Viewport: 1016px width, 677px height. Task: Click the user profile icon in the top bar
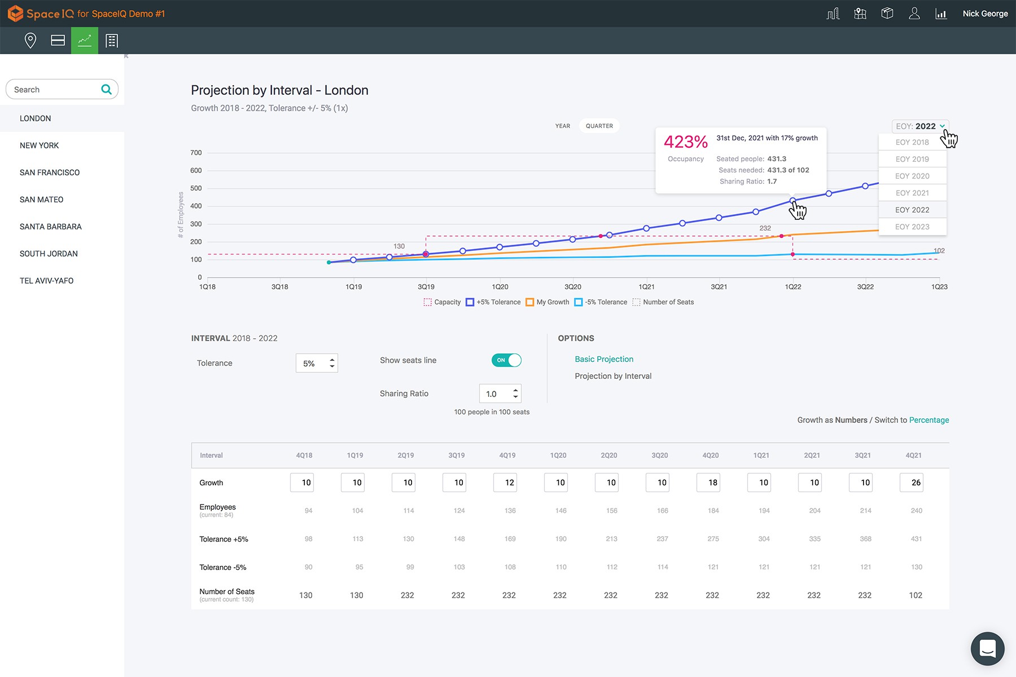point(914,13)
